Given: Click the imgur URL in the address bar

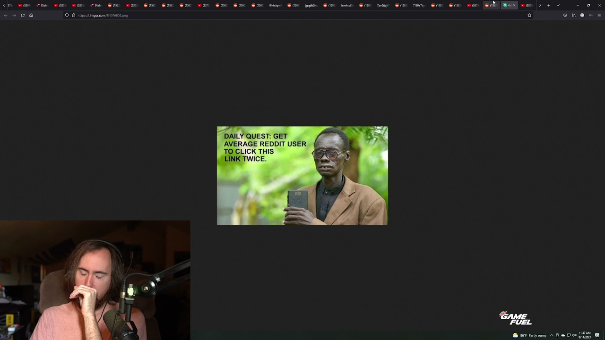Looking at the screenshot, I should point(103,16).
